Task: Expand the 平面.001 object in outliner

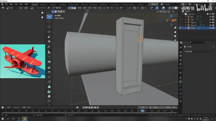Action: tap(186, 22)
